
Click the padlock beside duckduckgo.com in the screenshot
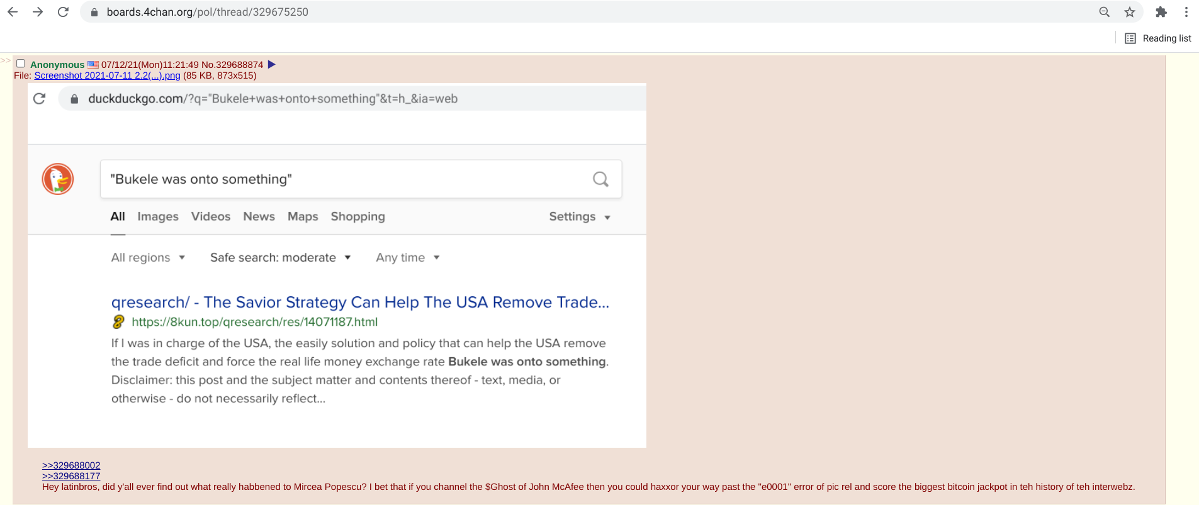click(x=74, y=99)
